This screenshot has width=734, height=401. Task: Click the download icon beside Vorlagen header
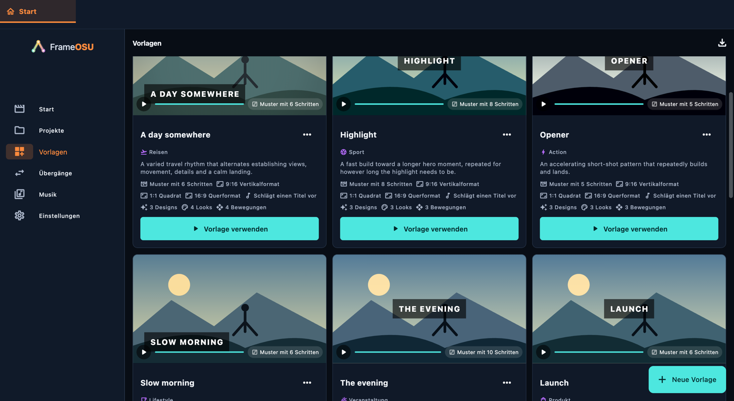722,43
